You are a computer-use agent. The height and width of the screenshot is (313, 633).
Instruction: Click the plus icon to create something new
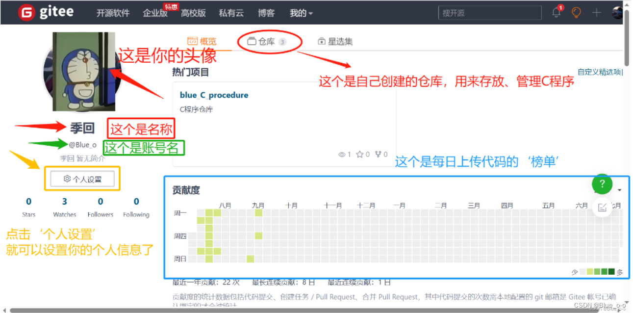[597, 12]
